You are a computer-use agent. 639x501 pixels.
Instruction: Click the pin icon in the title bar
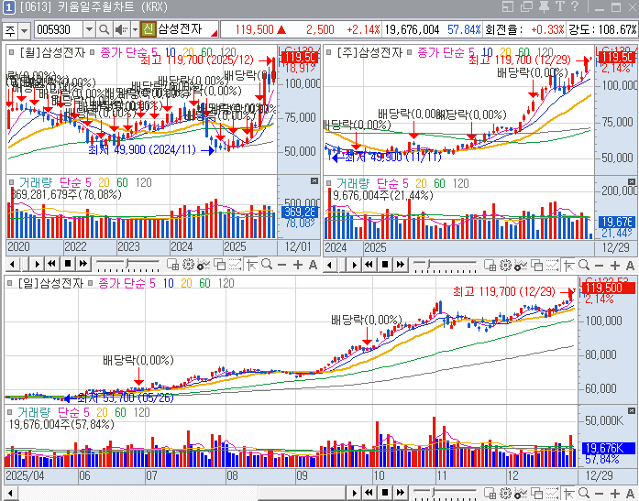pos(544,7)
